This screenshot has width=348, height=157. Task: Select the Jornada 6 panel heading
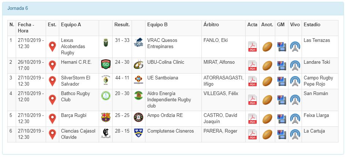[18, 8]
